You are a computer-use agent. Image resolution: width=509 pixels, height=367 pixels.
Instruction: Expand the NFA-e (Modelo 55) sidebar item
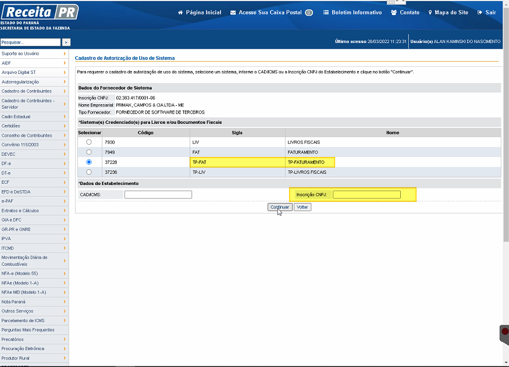(x=34, y=273)
